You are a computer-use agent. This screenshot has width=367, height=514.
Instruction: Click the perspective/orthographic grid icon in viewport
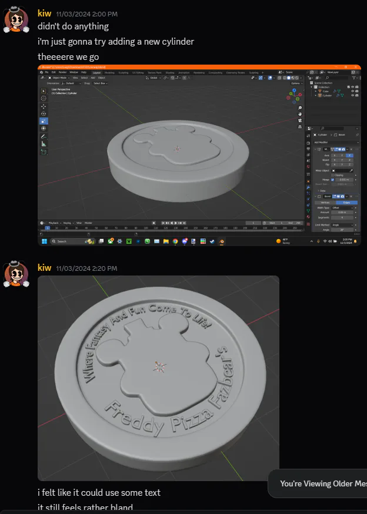(x=300, y=126)
